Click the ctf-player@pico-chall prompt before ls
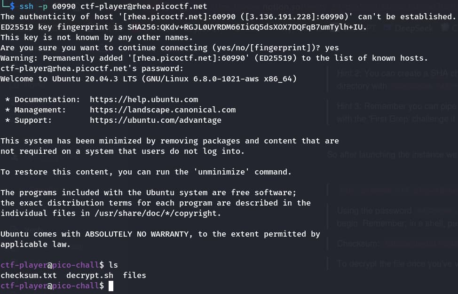 coord(52,265)
